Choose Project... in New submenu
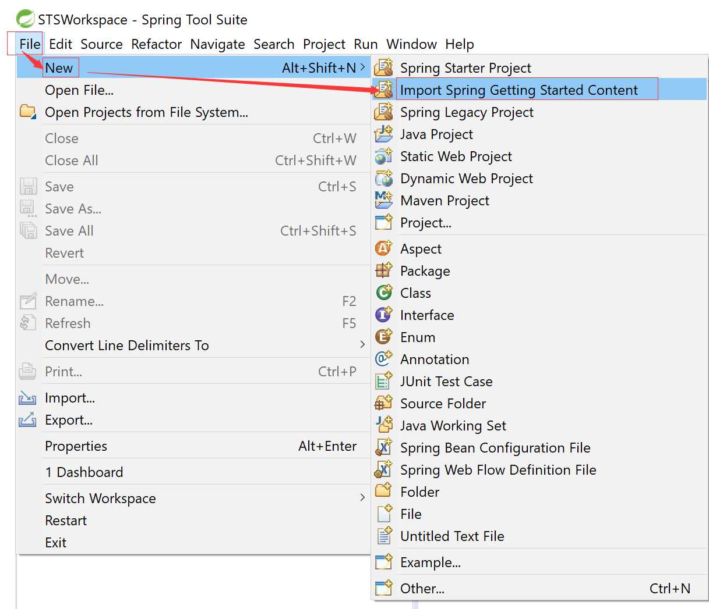This screenshot has width=709, height=609. tap(539, 222)
